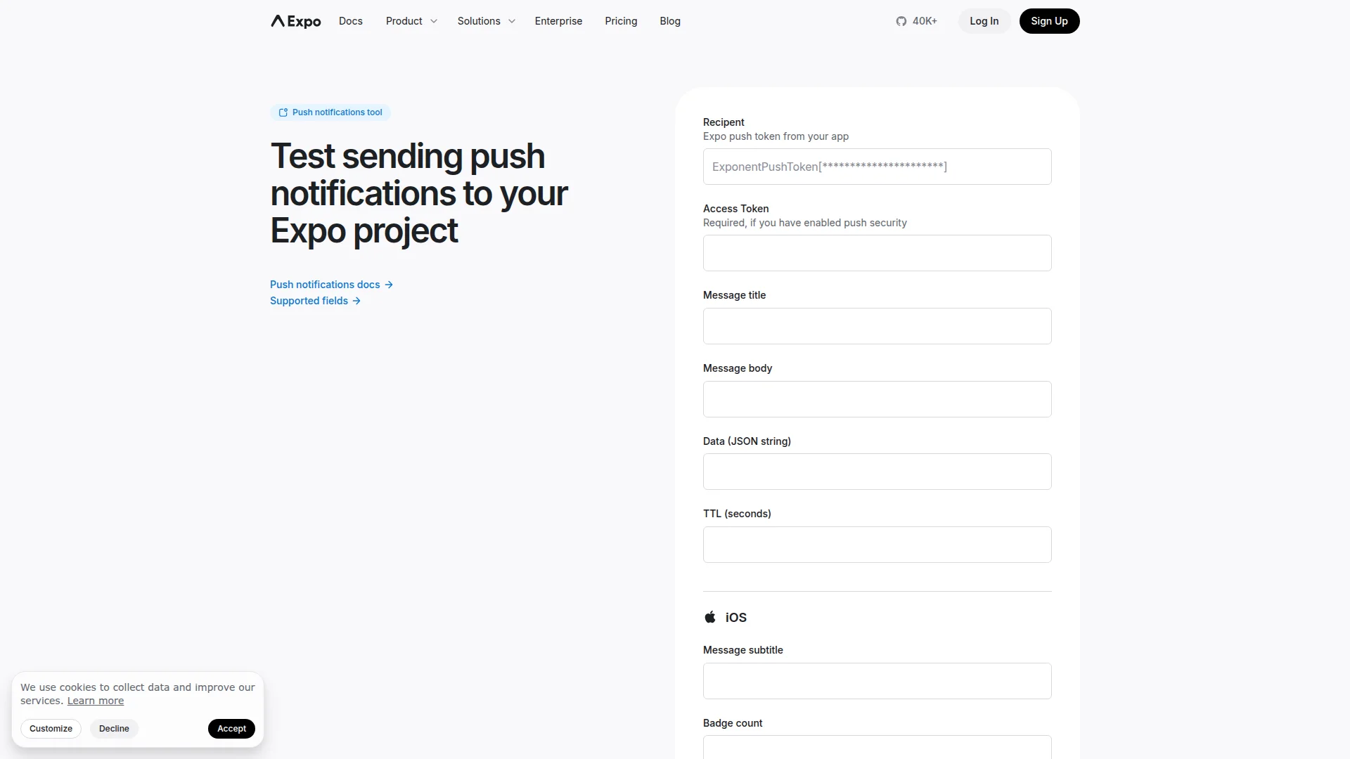Click the Enterprise navigation link
The image size is (1350, 759).
click(558, 21)
